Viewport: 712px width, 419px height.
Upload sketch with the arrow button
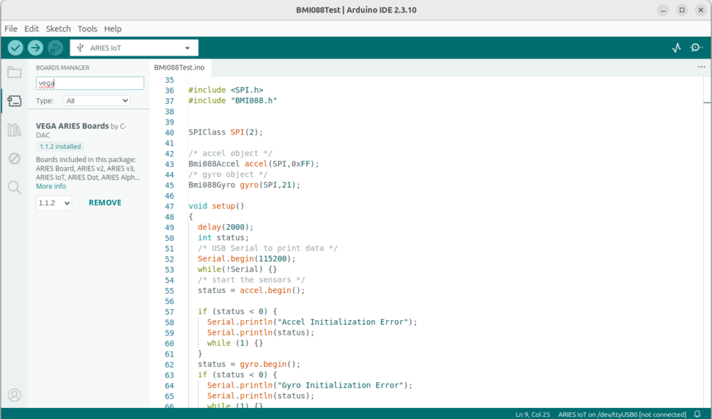pyautogui.click(x=35, y=48)
